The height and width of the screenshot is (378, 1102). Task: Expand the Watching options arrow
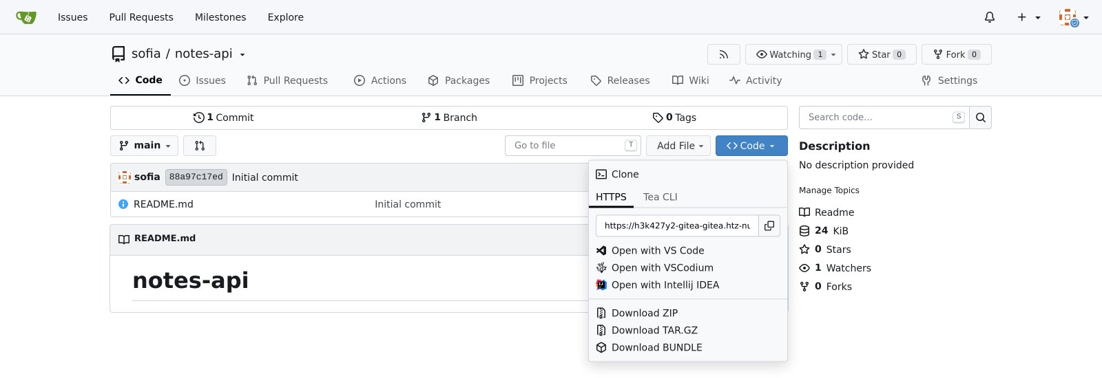833,54
